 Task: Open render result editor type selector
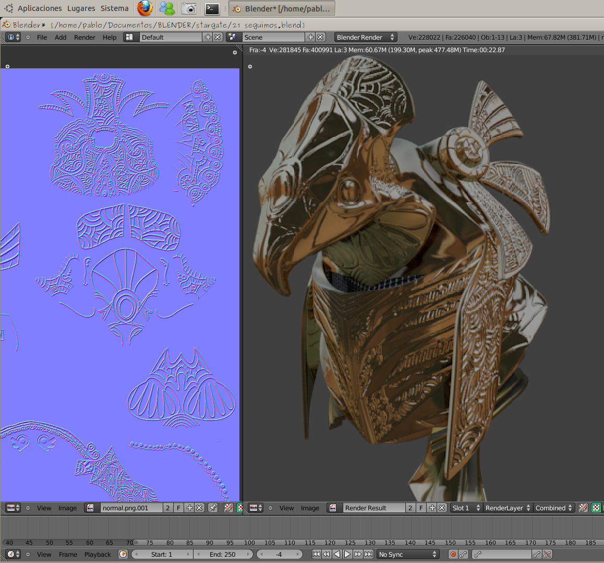pyautogui.click(x=256, y=508)
